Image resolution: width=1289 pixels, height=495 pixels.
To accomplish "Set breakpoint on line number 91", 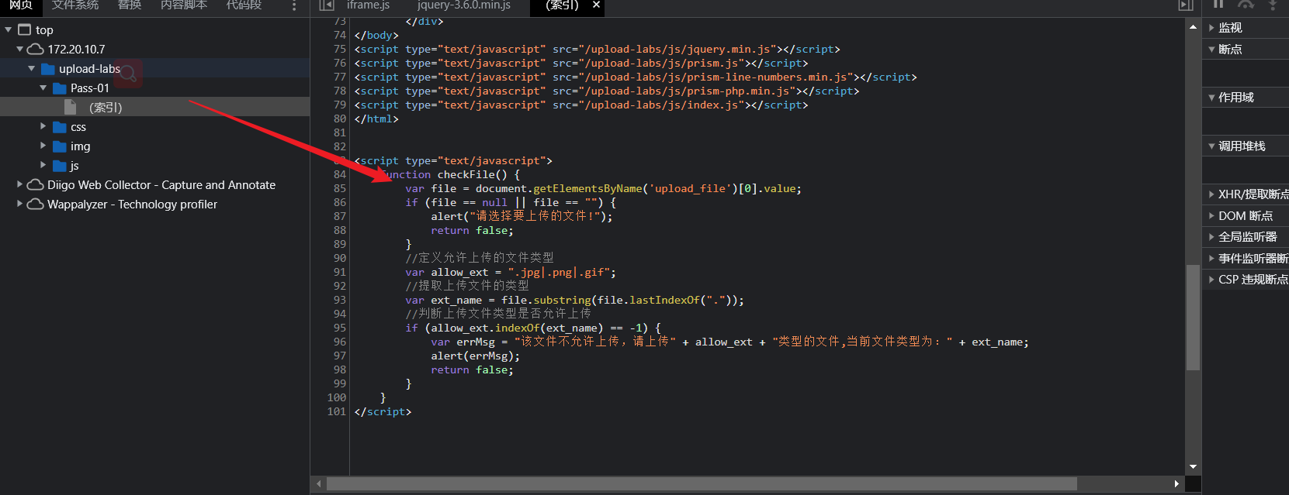I will click(340, 272).
